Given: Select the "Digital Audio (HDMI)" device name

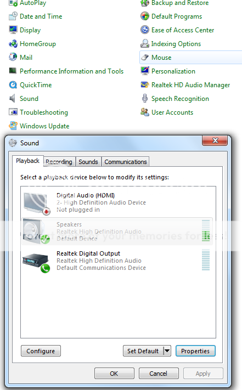Looking at the screenshot, I should click(86, 195).
